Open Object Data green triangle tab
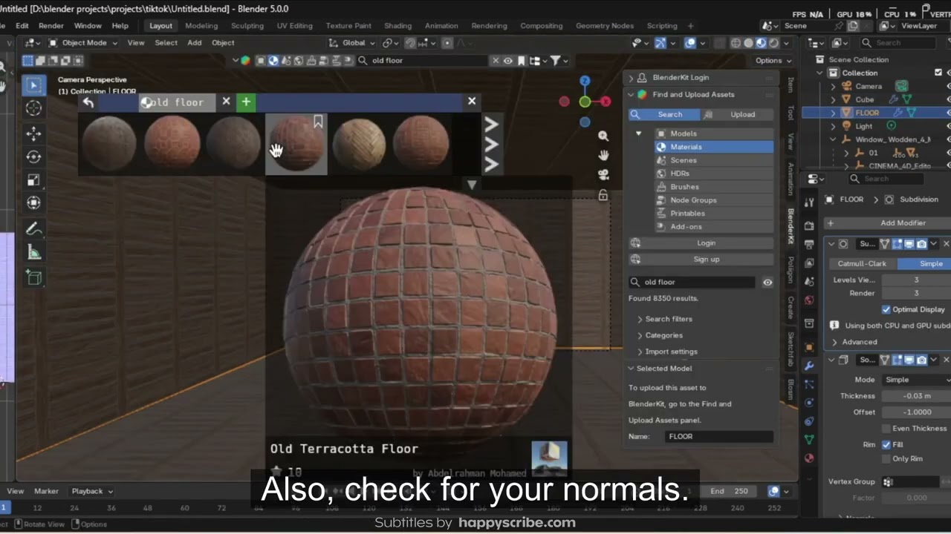This screenshot has height=534, width=951. (x=809, y=440)
